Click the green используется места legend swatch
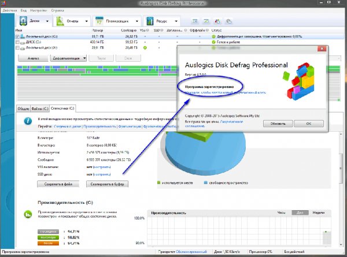This screenshot has height=257, width=347. coord(158,182)
